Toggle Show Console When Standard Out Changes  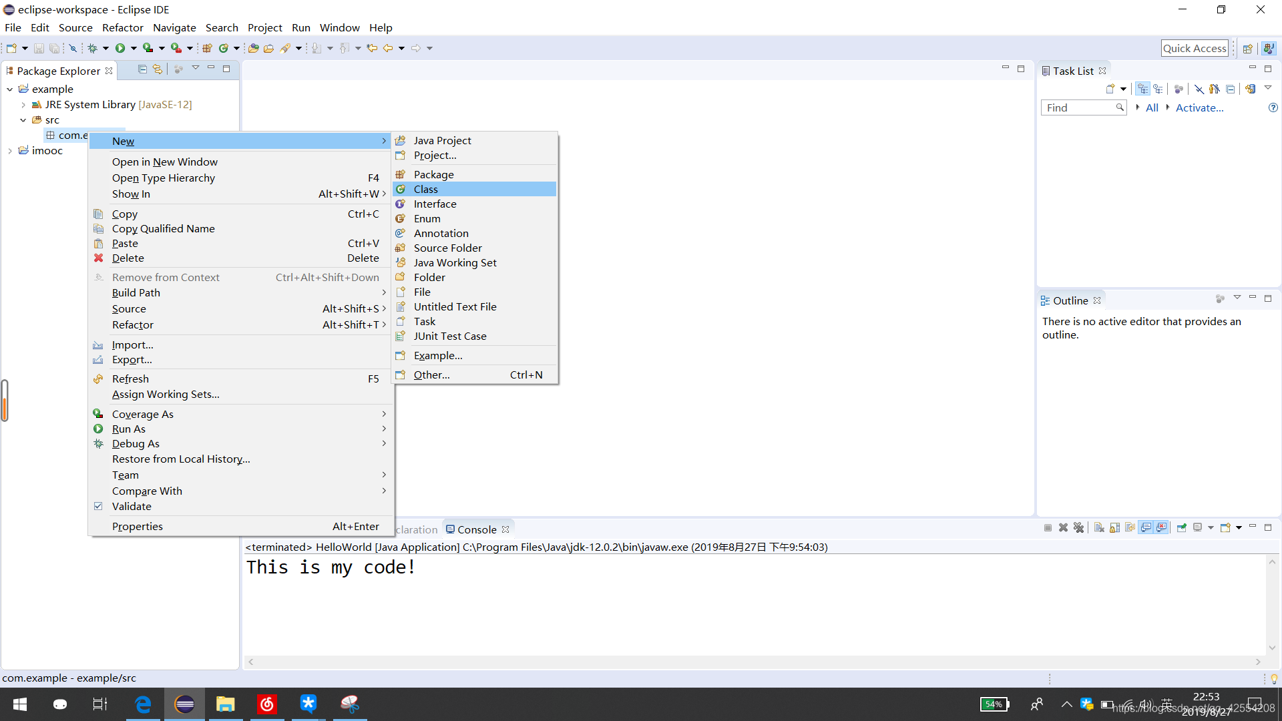[x=1146, y=527]
